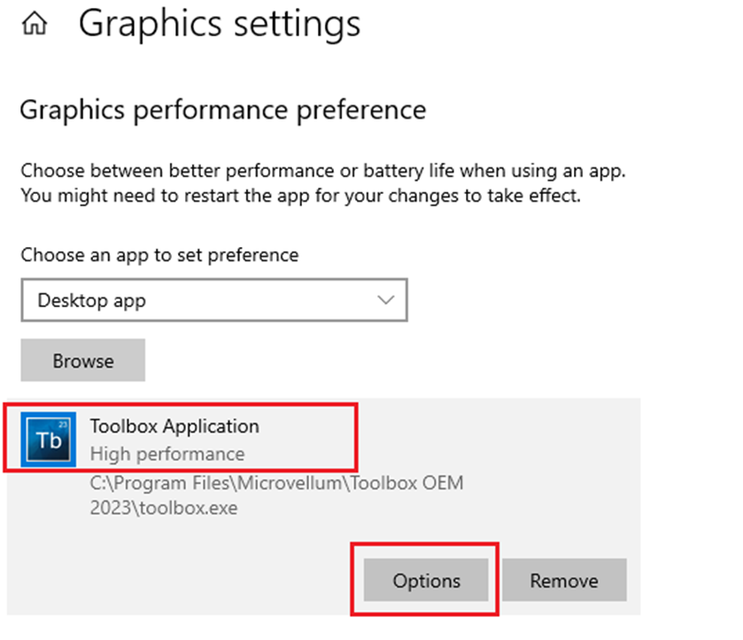This screenshot has width=743, height=640.
Task: Remove the Toolbox Application entry
Action: click(x=564, y=581)
